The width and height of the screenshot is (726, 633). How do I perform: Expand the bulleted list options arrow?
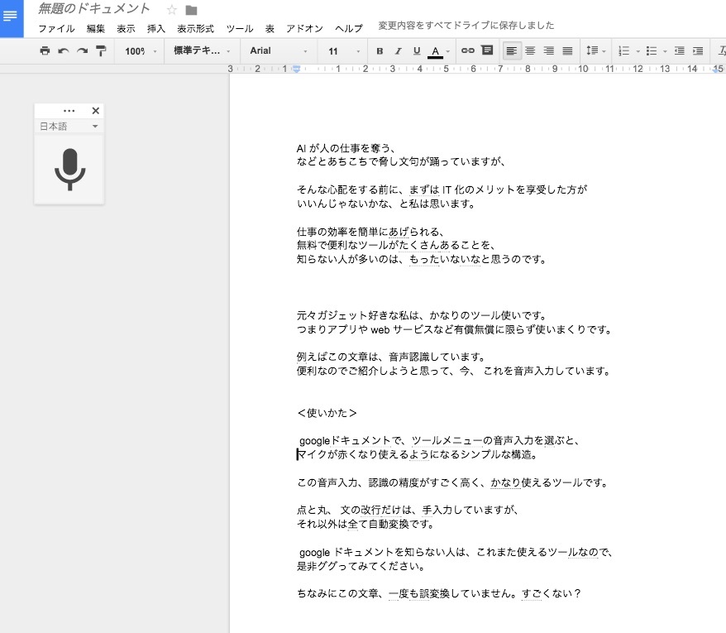pos(665,51)
